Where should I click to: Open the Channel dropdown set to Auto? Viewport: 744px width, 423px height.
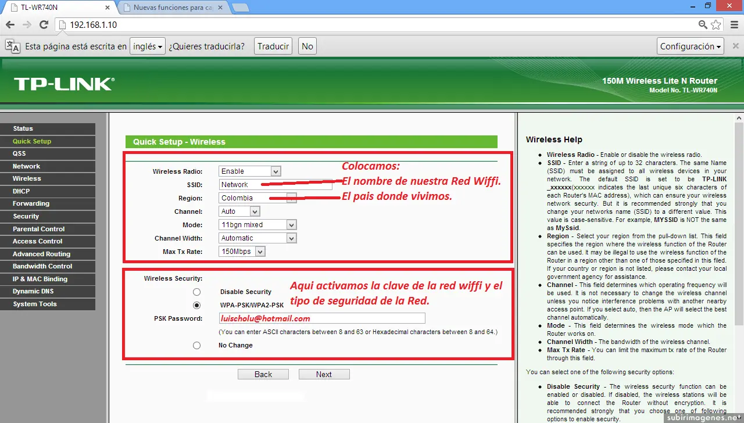(239, 212)
